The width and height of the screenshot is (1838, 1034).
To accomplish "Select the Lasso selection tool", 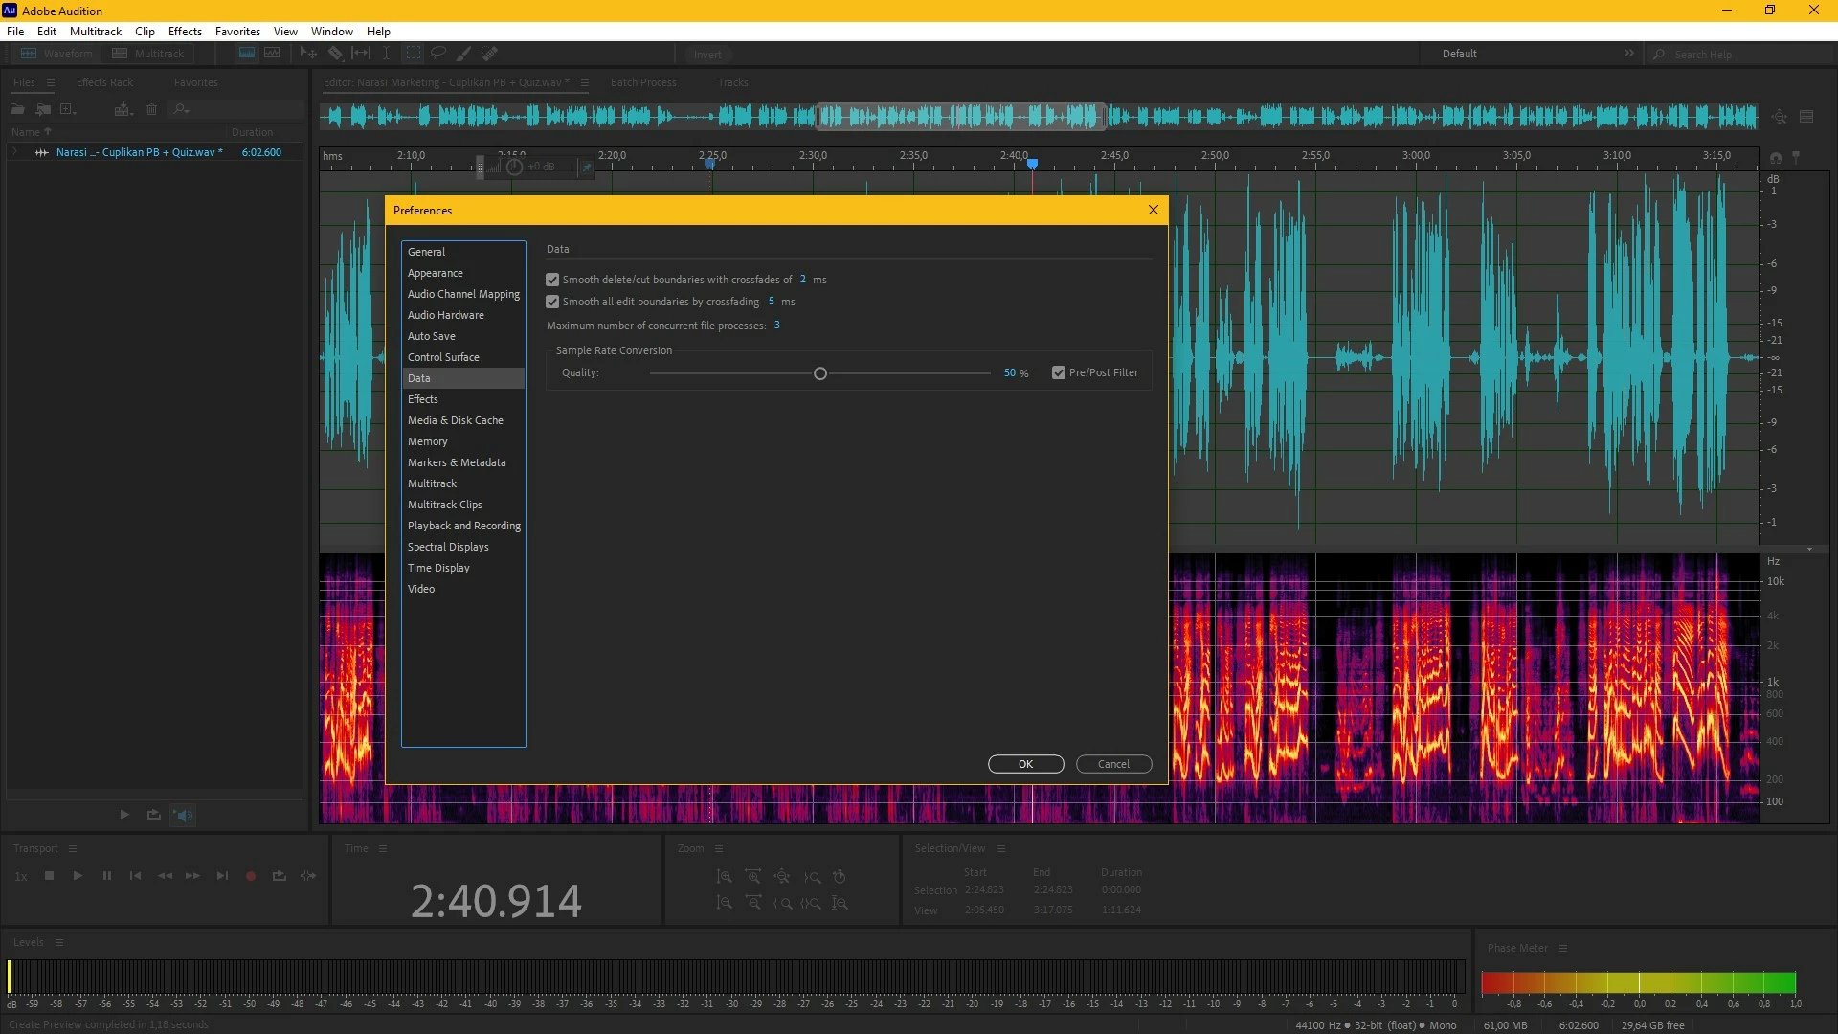I will [438, 54].
